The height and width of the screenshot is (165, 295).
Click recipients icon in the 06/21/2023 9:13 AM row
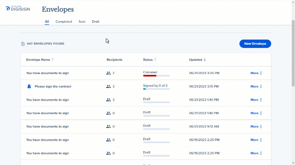click(108, 126)
